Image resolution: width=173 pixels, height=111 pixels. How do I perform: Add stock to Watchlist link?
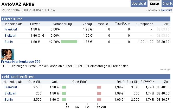pos(166,10)
